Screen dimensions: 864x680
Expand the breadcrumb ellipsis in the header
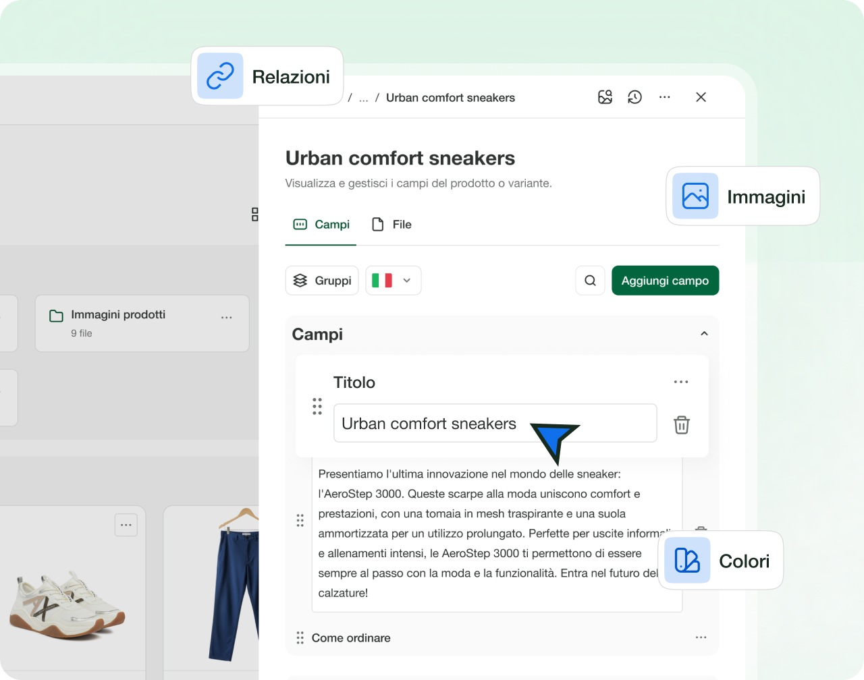(x=363, y=97)
